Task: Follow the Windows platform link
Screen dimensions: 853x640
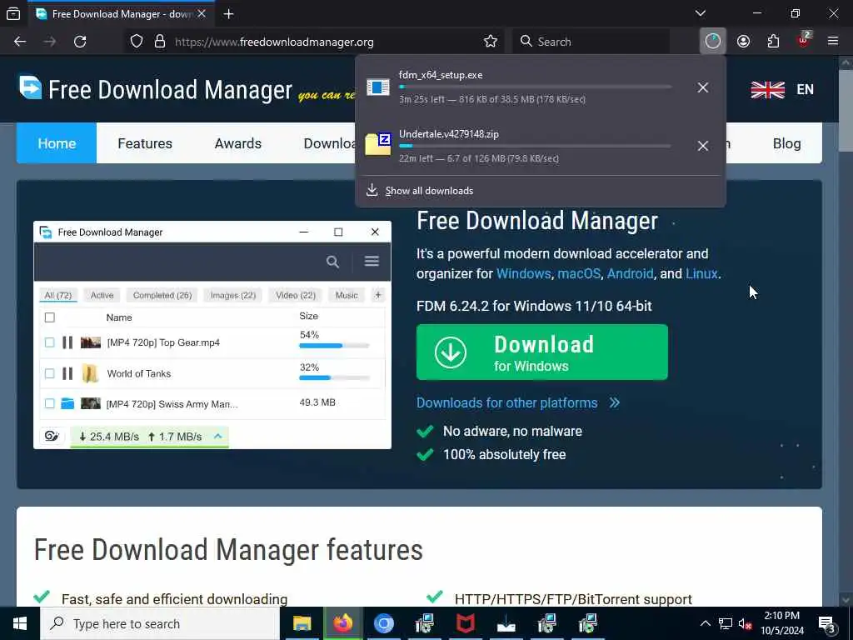Action: point(523,273)
